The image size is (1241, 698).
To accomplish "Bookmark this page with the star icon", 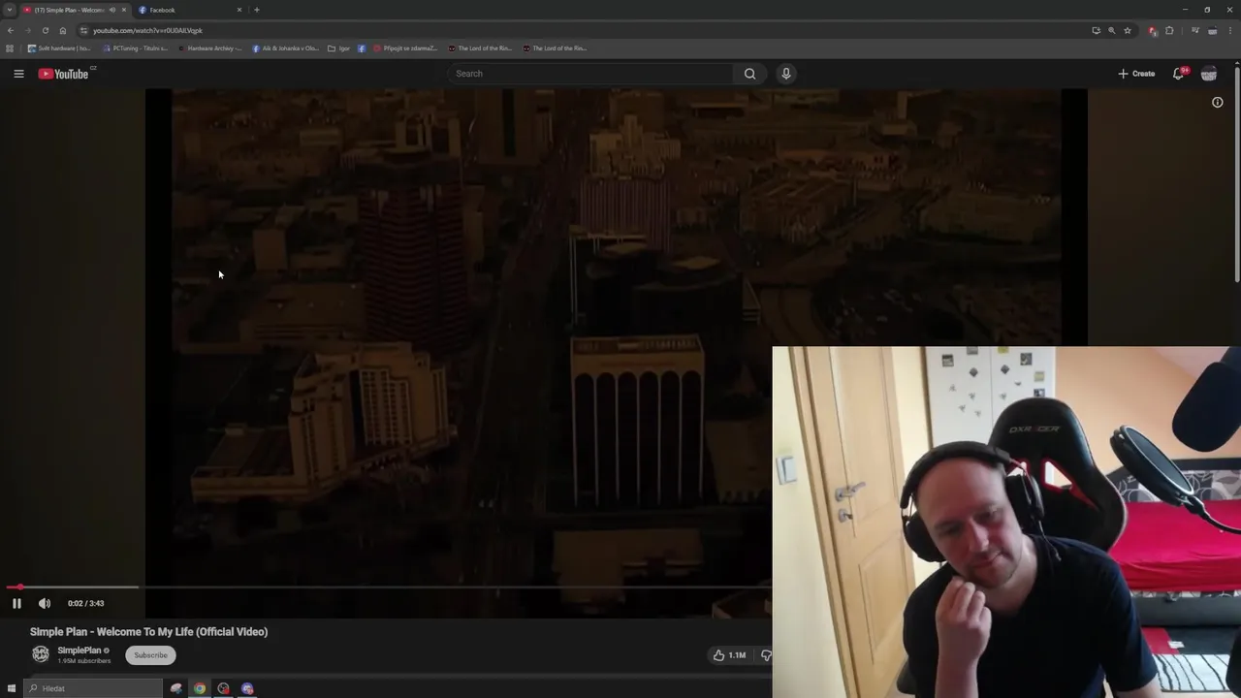I will pyautogui.click(x=1127, y=30).
